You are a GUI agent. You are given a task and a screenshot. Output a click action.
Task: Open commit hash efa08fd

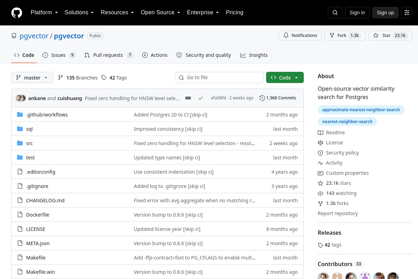(x=218, y=98)
